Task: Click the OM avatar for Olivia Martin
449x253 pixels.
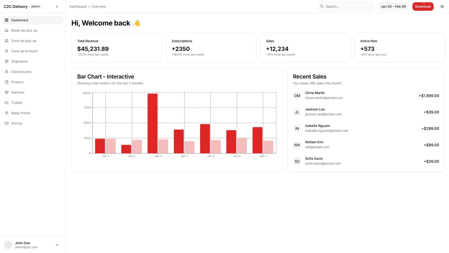Action: (x=297, y=96)
